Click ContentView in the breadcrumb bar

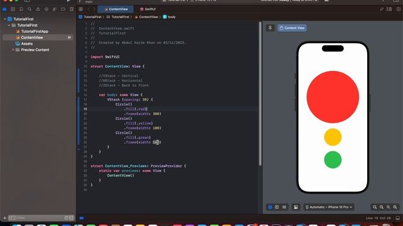coord(146,17)
